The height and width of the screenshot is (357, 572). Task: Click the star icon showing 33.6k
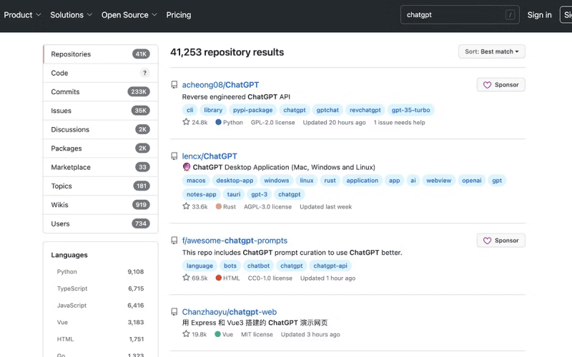point(186,206)
